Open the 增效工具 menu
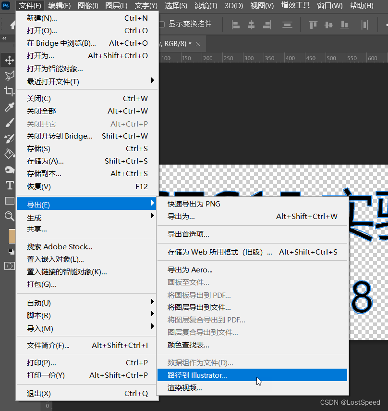The width and height of the screenshot is (388, 411). pos(295,5)
